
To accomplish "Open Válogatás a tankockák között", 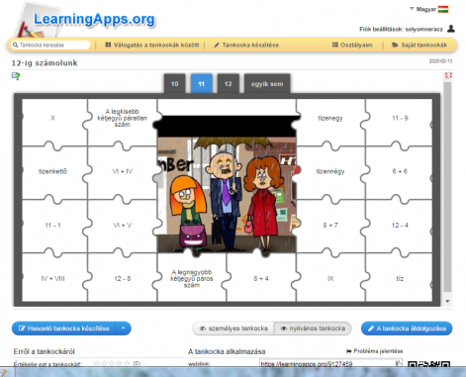I will click(x=151, y=45).
